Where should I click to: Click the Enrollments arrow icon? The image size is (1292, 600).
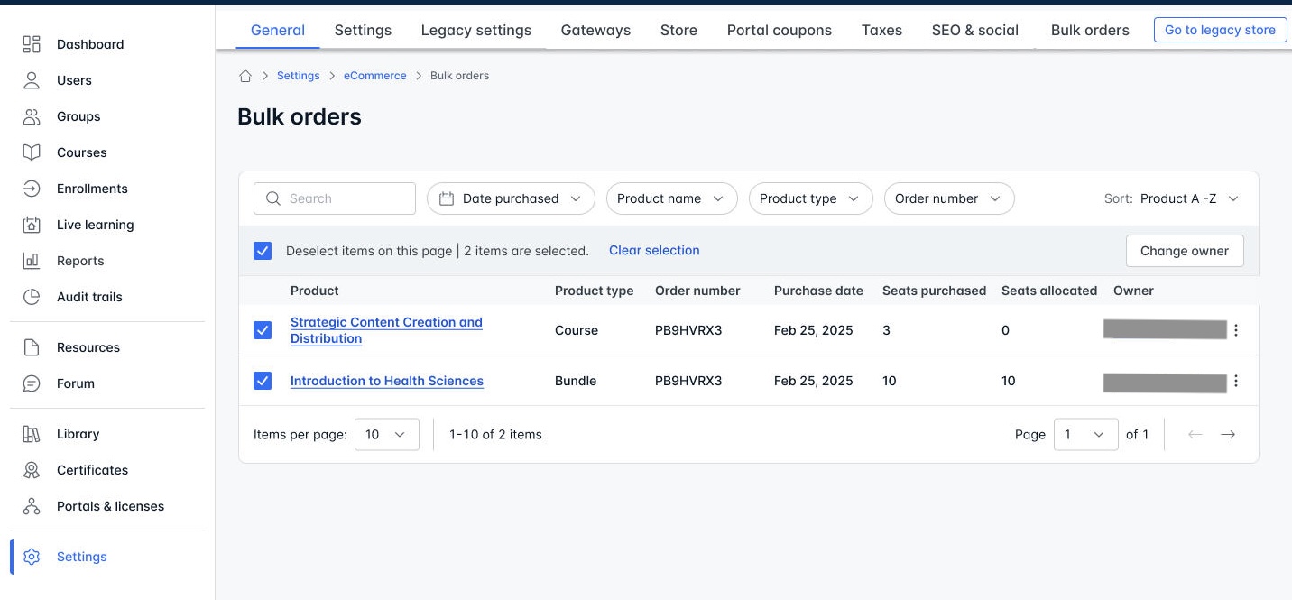(32, 189)
